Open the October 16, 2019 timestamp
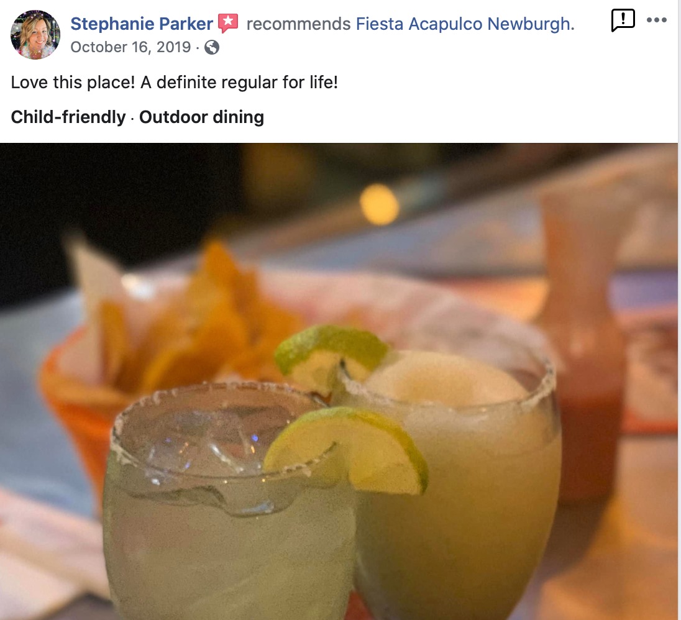Viewport: 681px width, 620px height. pos(130,47)
